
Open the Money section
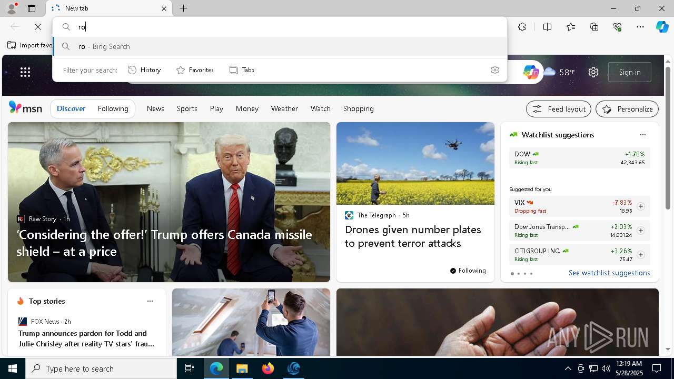247,108
